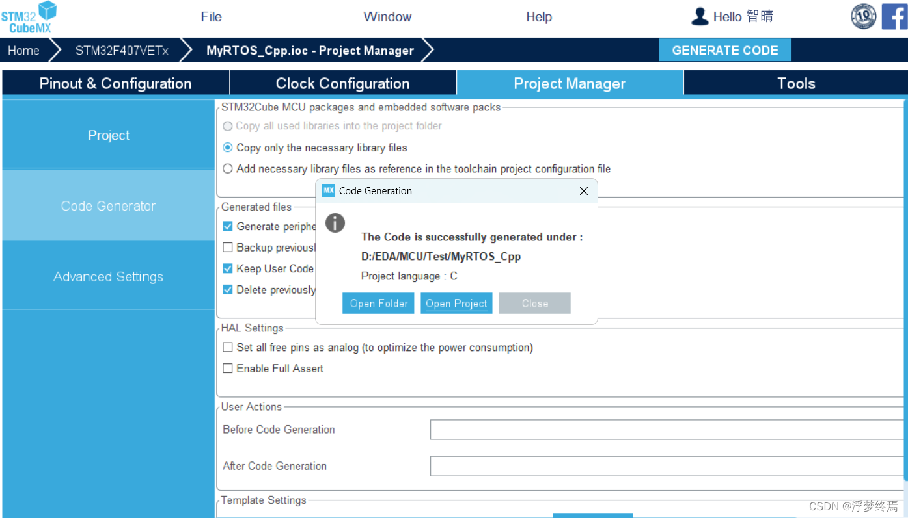908x518 pixels.
Task: Toggle Delete previously generated files checkbox
Action: (x=228, y=290)
